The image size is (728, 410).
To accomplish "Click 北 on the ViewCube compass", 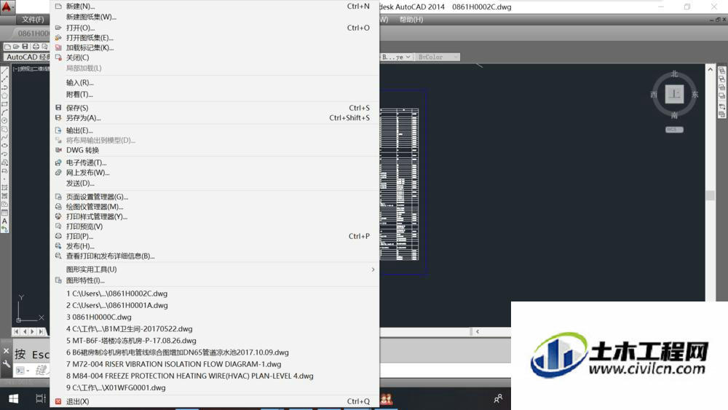I will pos(675,74).
